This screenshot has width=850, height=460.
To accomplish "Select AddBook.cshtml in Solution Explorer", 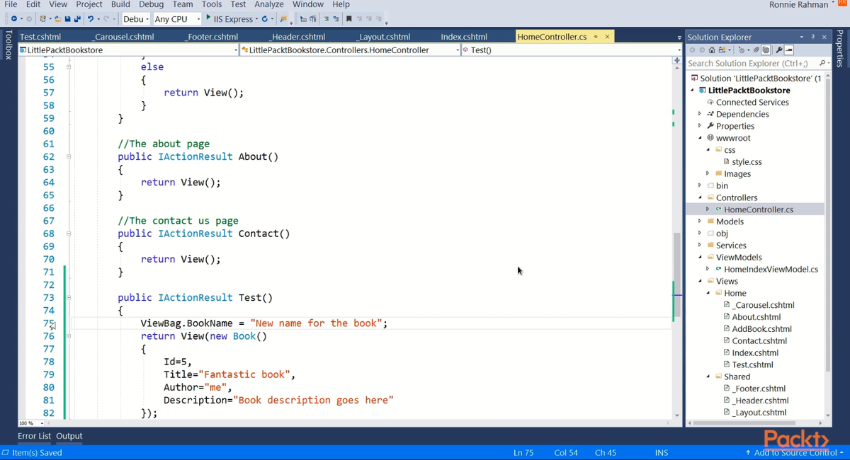I will [x=761, y=329].
